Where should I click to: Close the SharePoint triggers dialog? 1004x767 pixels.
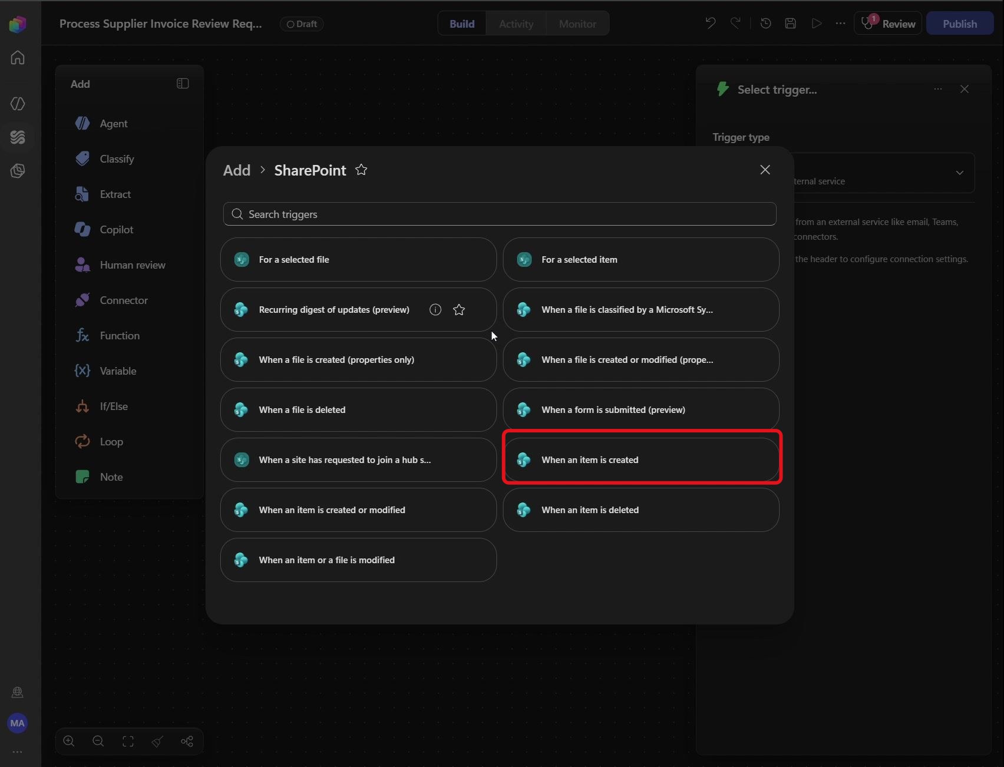765,170
